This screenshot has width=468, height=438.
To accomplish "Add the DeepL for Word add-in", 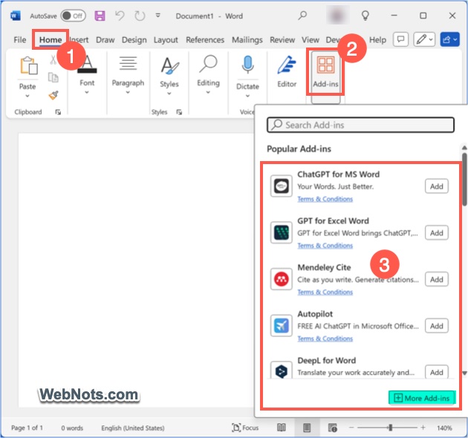I will [436, 372].
